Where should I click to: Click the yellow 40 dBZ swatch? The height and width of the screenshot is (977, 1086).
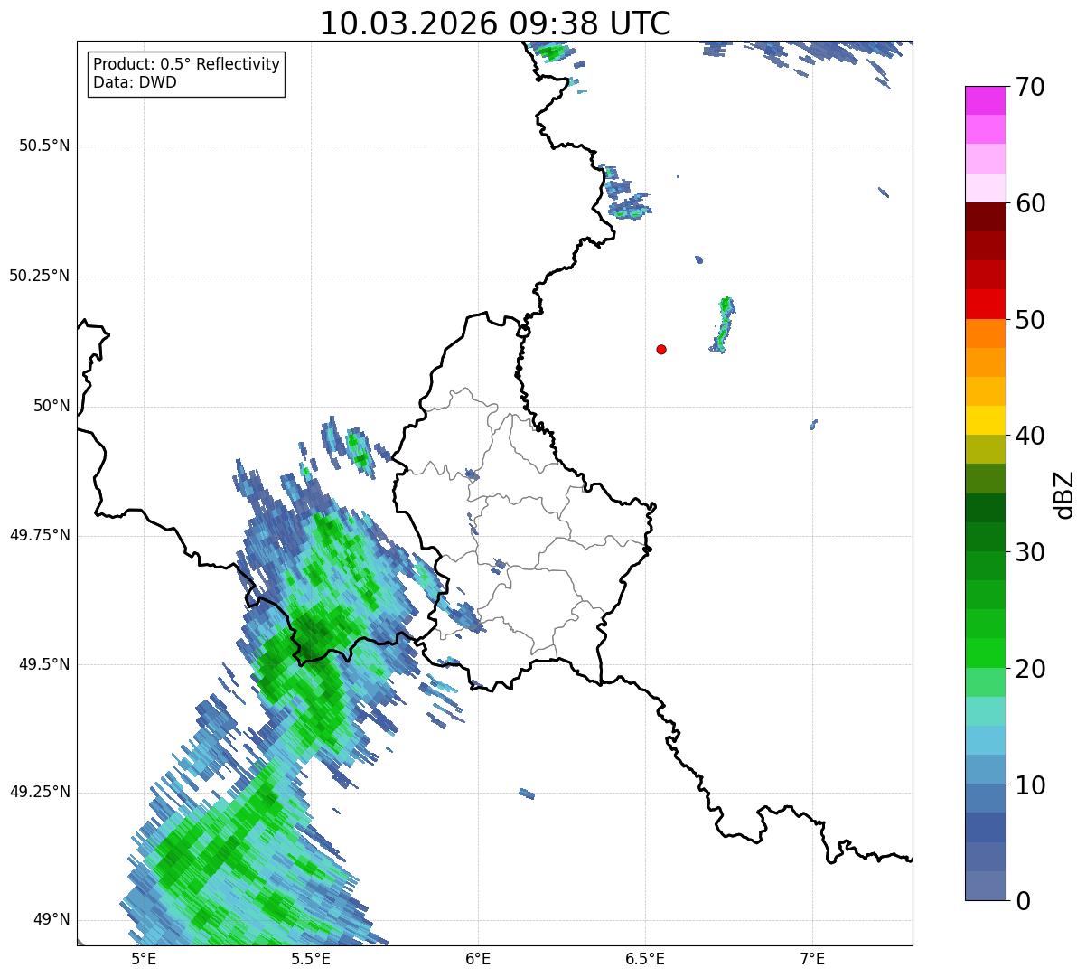point(985,421)
